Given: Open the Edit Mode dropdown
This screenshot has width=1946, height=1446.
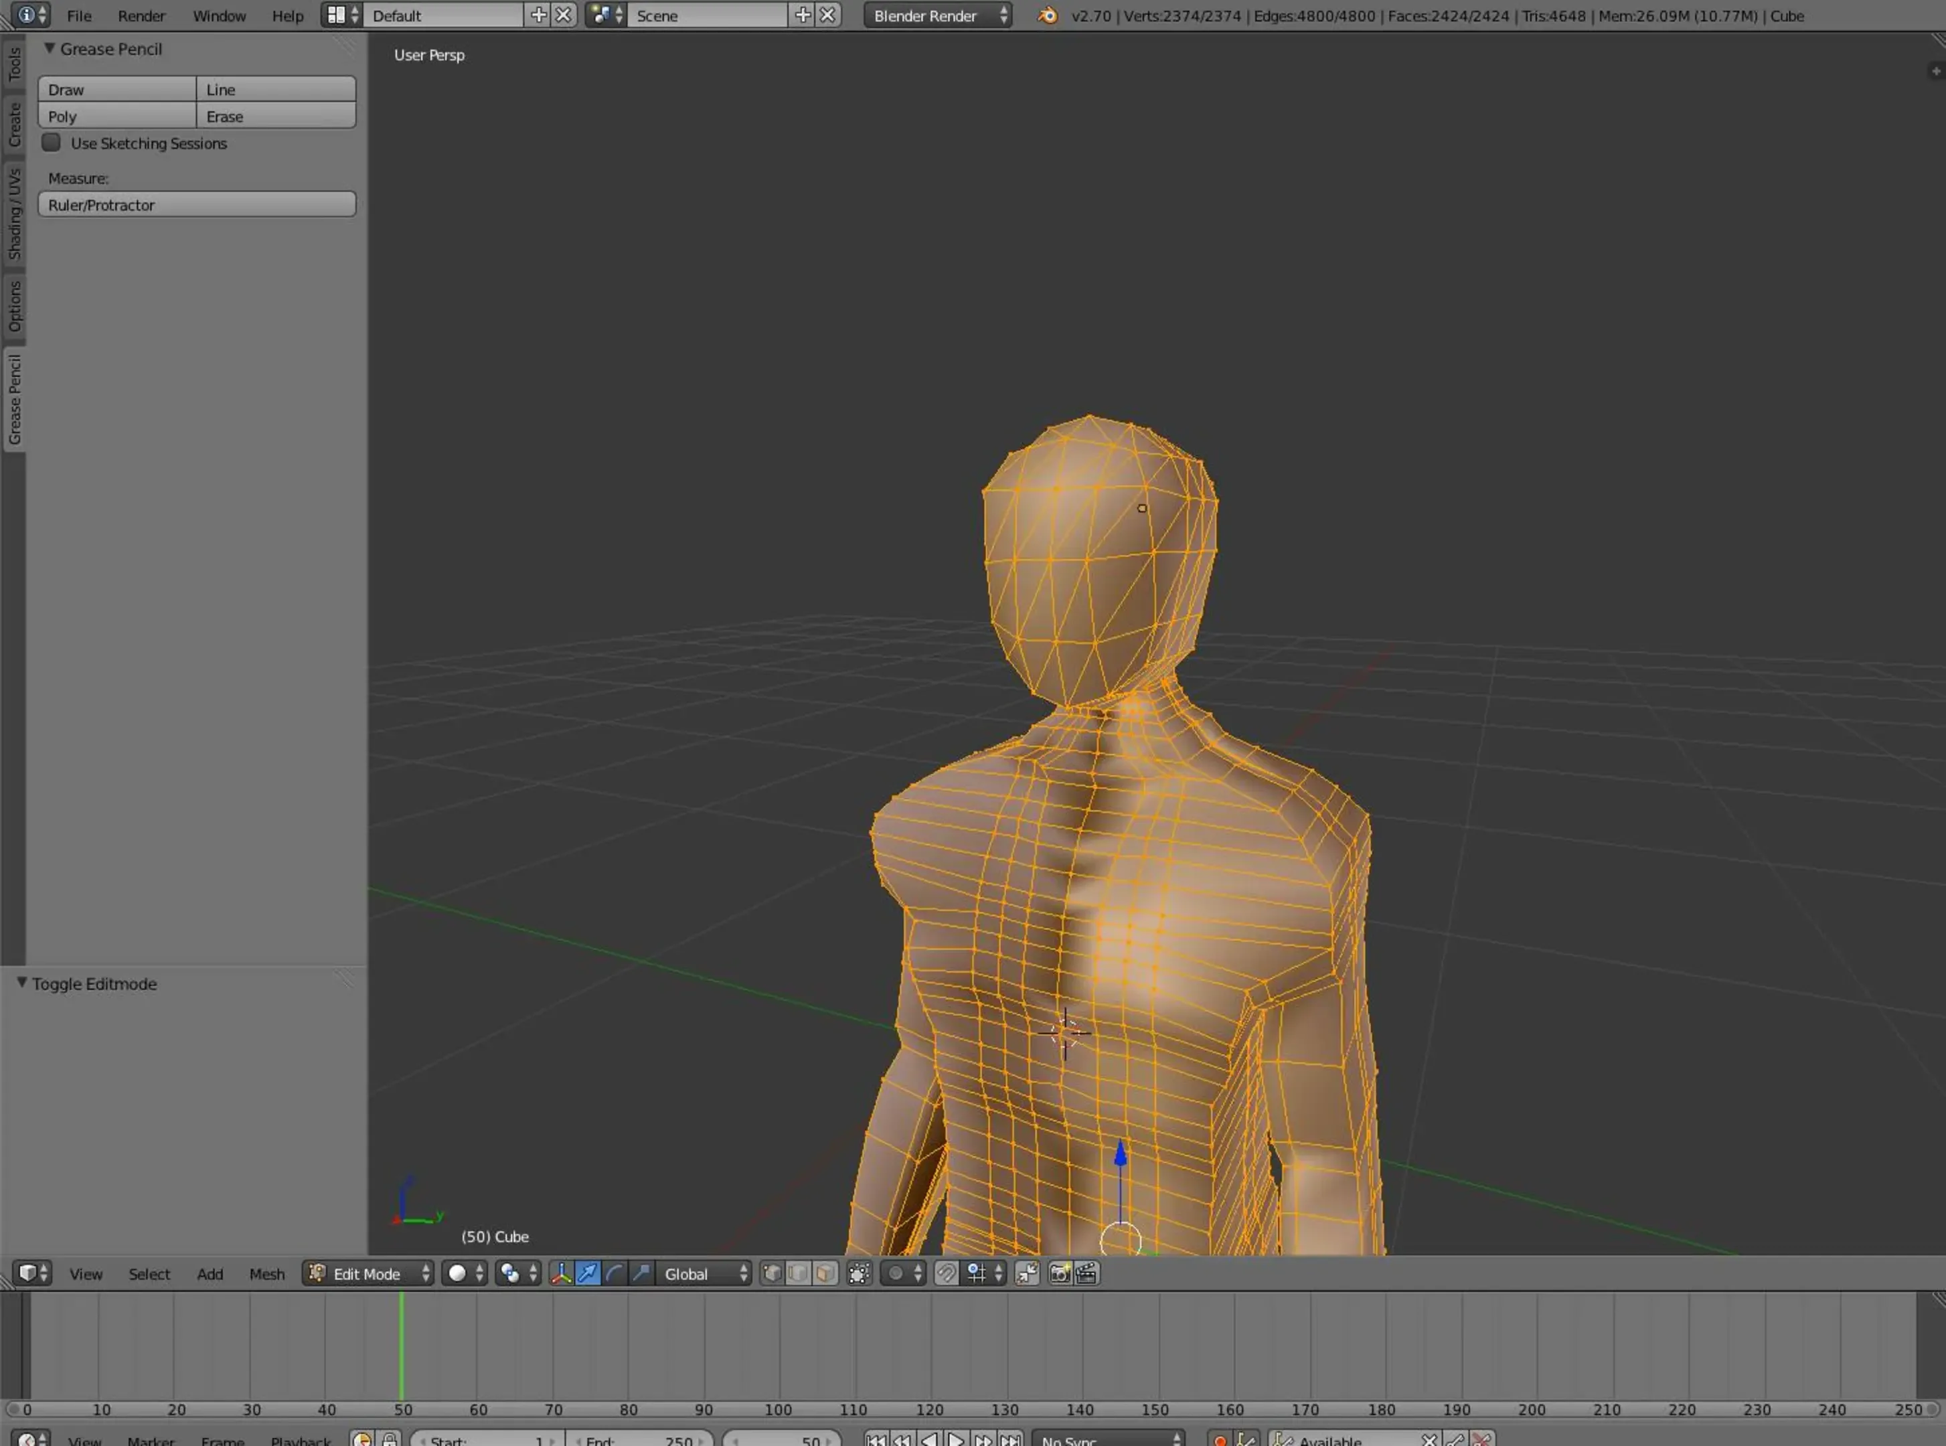Looking at the screenshot, I should 369,1273.
